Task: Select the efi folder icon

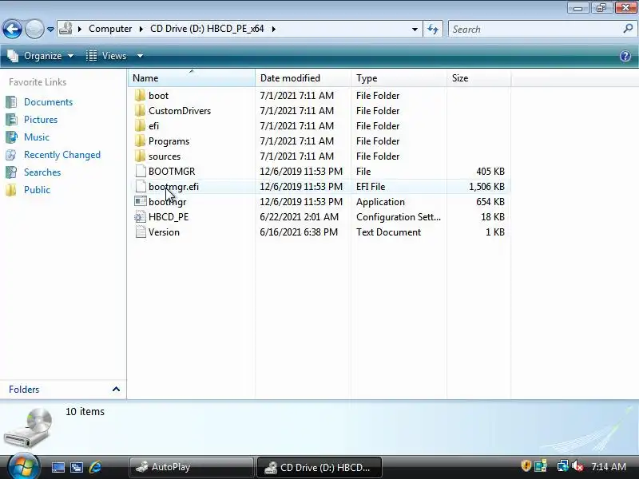Action: pos(141,125)
